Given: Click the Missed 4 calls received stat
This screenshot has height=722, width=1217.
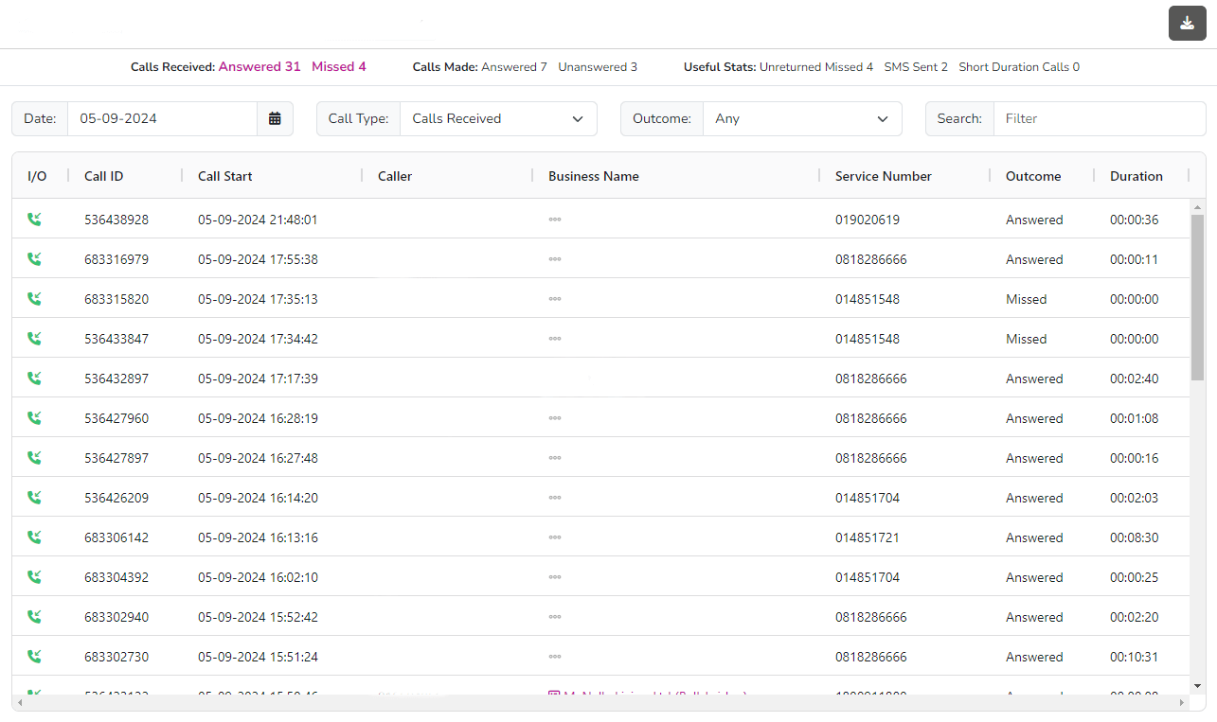Looking at the screenshot, I should tap(339, 67).
